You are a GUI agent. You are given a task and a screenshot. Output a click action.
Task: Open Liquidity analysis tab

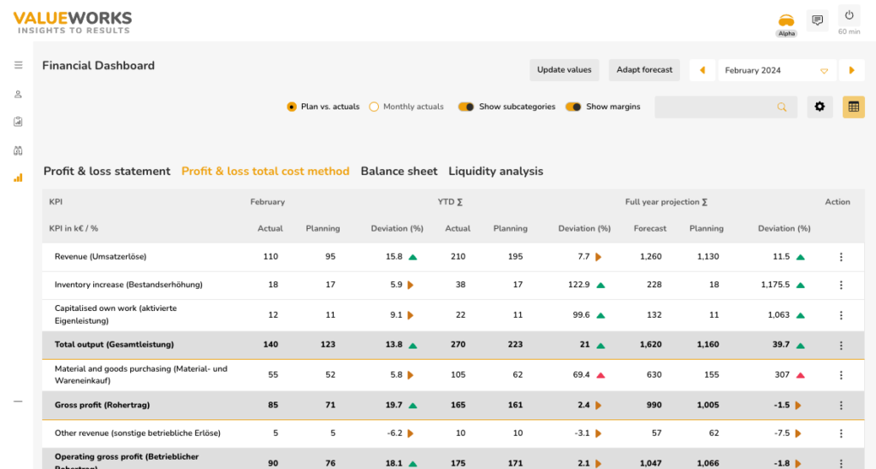coord(495,171)
